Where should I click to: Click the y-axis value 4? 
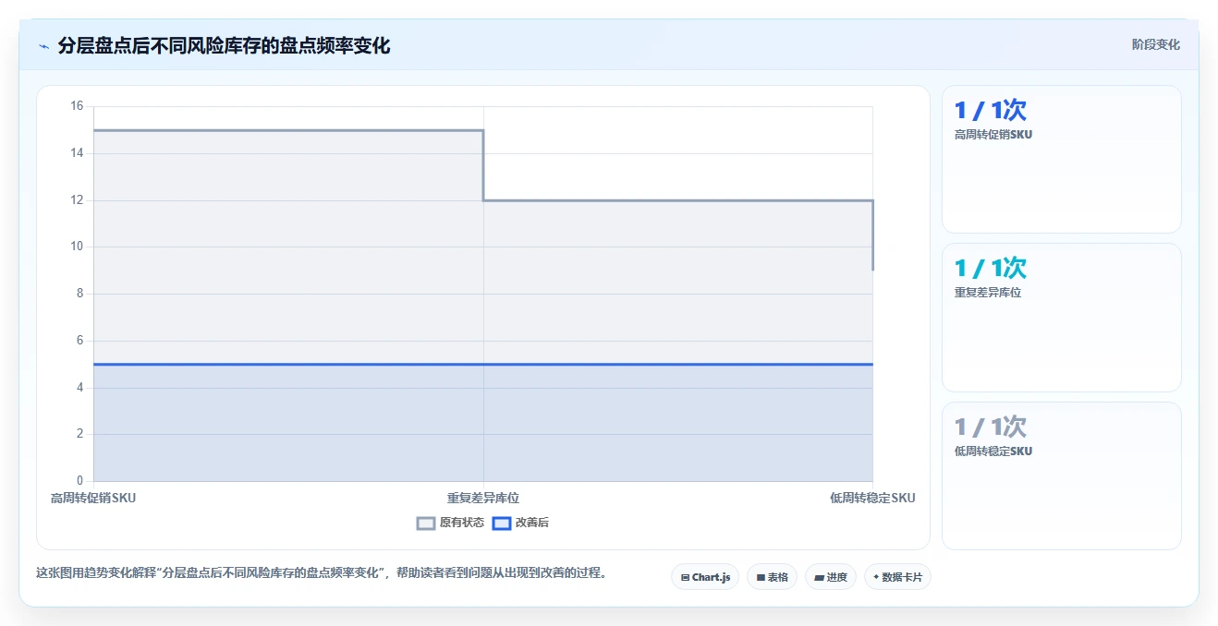tap(79, 388)
